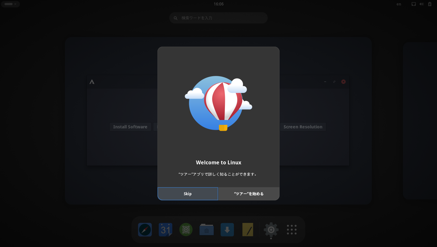Image resolution: width=437 pixels, height=247 pixels.
Task: Click the 'Welcome to Linux' heading text
Action: click(219, 162)
